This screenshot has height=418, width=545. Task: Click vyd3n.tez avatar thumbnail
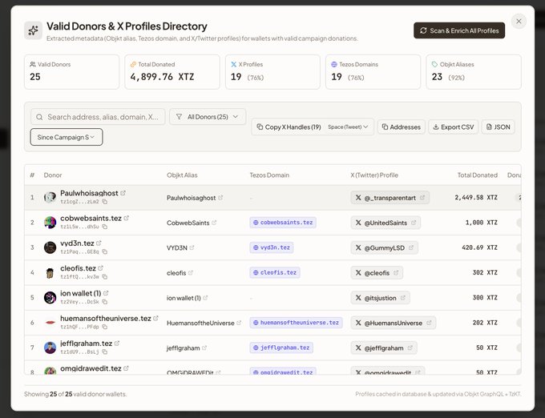tap(50, 247)
